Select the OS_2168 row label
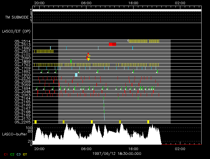The height and width of the screenshot is (159, 210). point(22,112)
